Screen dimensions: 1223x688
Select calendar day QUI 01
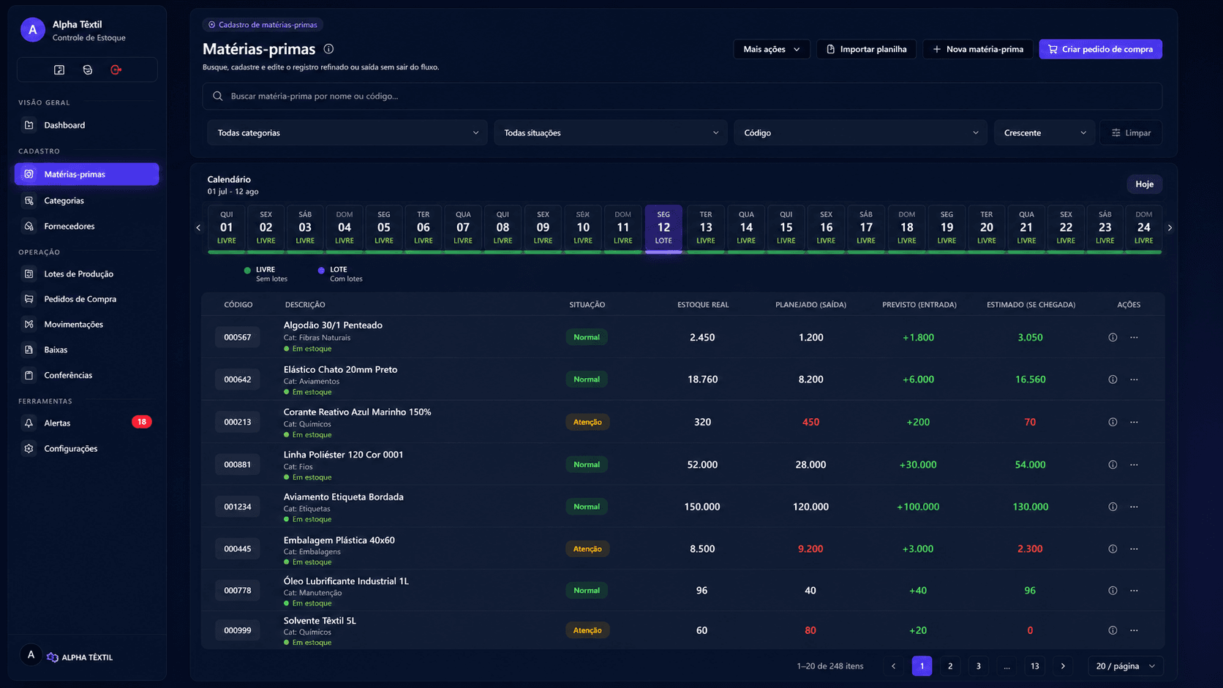coord(227,228)
